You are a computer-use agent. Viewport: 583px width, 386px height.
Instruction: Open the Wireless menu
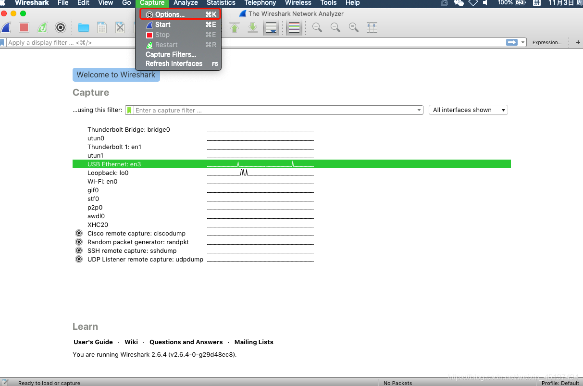(298, 3)
